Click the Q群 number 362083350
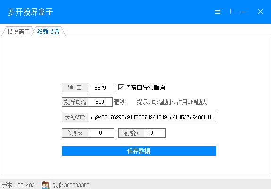Image resolution: width=271 pixels, height=189 pixels. pyautogui.click(x=76, y=185)
